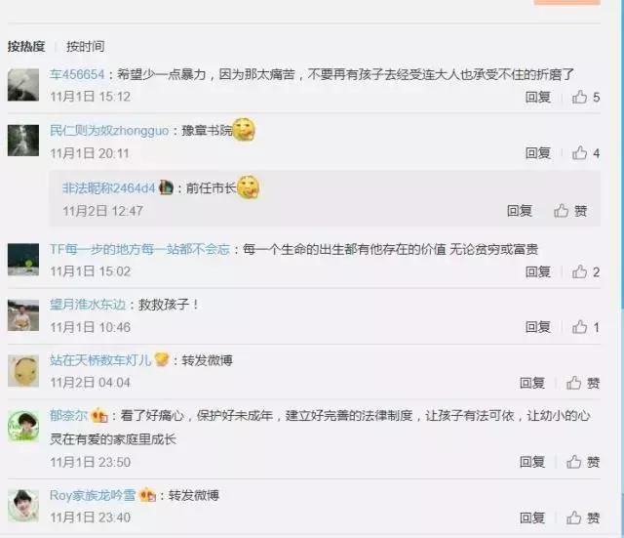Open the badge icon beside 非法昵称2464d4

[166, 187]
